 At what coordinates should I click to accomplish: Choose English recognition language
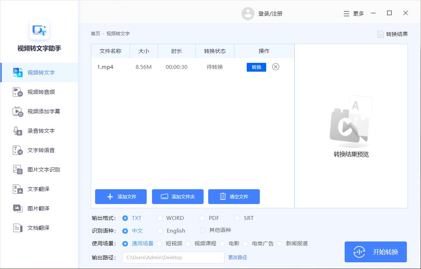tap(160, 231)
